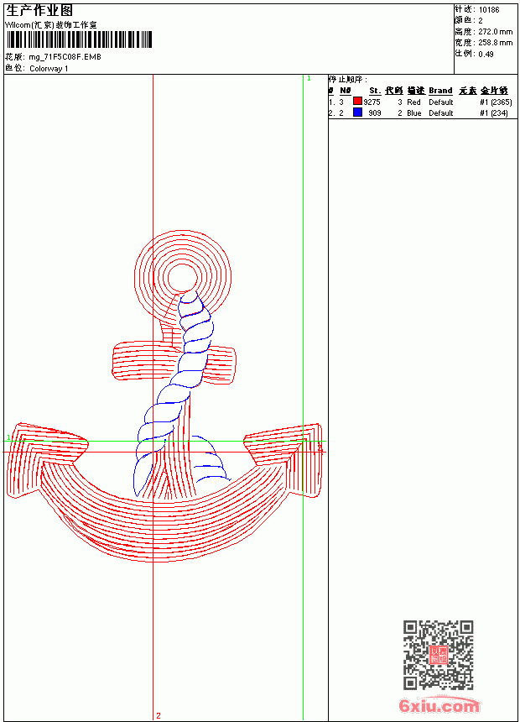
Task: Click the stitch count 10186 value
Action: [489, 10]
